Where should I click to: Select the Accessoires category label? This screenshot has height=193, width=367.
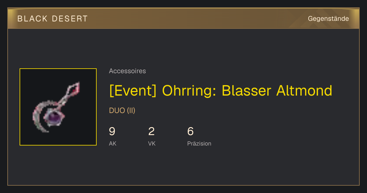127,71
